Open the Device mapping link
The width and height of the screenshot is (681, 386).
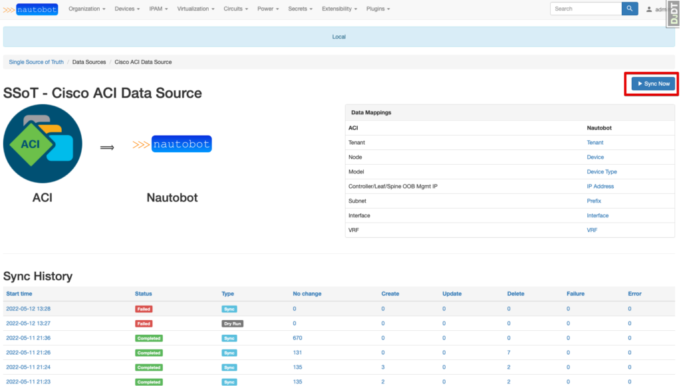point(595,157)
